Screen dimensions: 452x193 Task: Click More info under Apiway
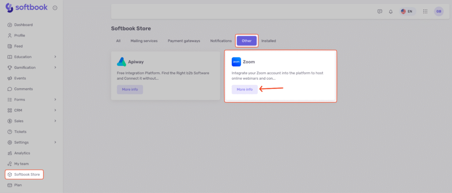[x=130, y=89]
